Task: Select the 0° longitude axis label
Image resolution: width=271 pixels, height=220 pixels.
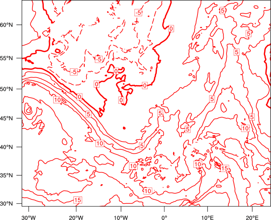Action: [x=164, y=218]
